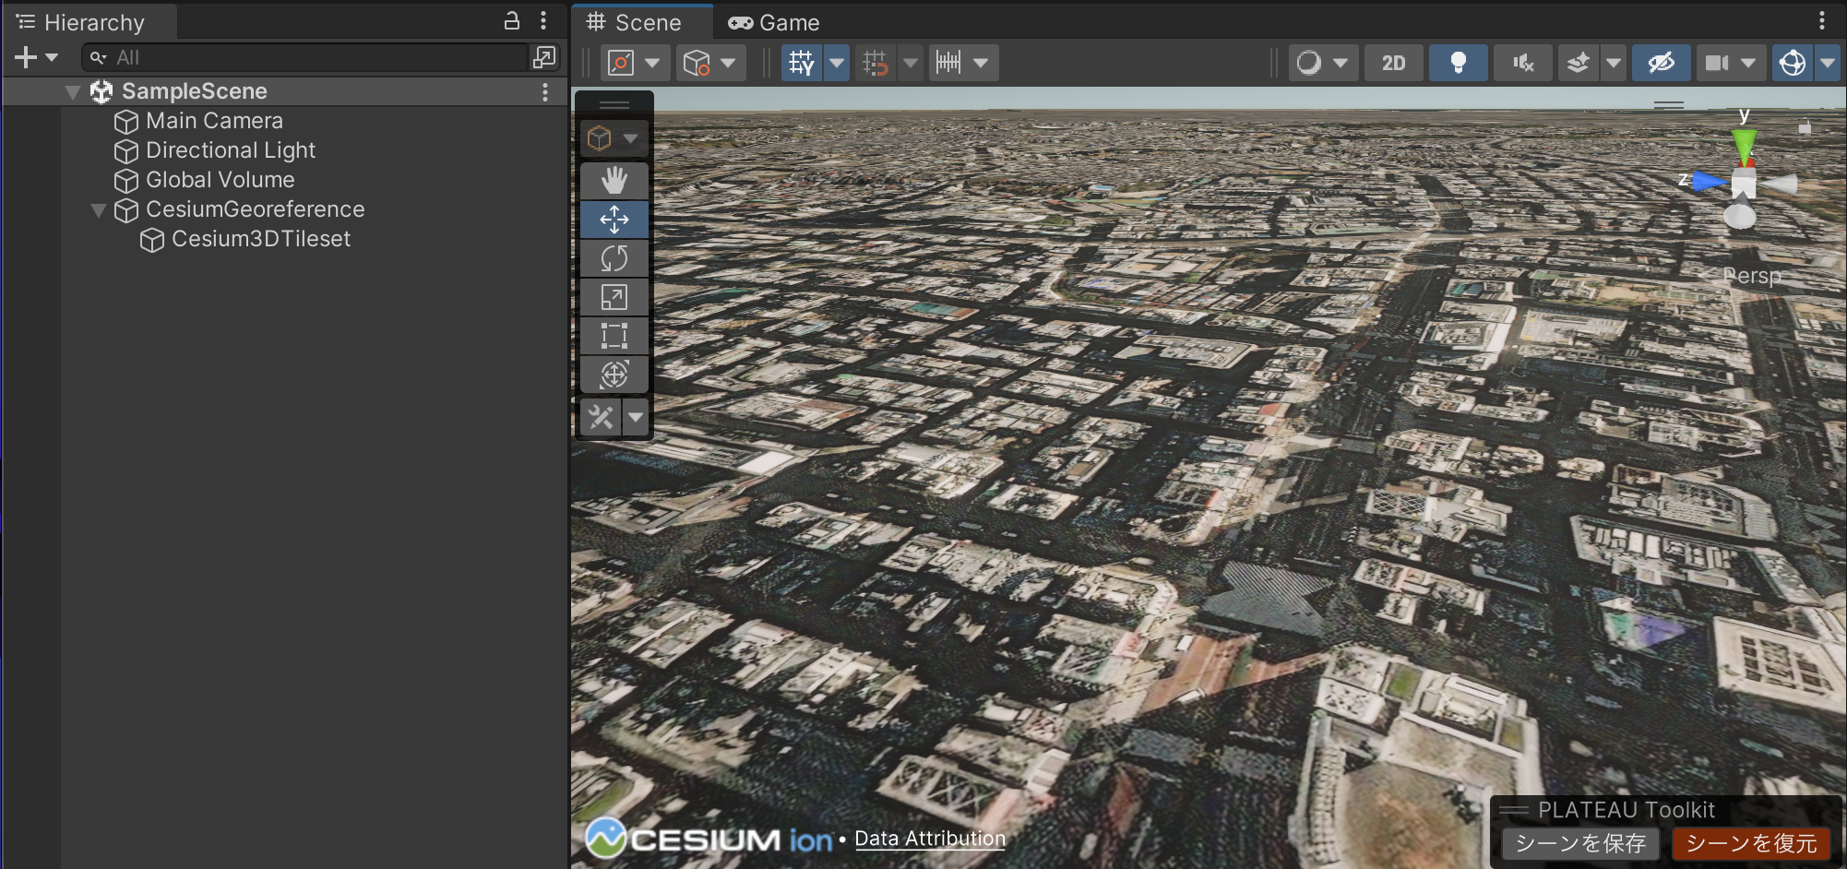This screenshot has height=869, width=1847.
Task: Toggle scene audio mute button
Action: (x=1522, y=63)
